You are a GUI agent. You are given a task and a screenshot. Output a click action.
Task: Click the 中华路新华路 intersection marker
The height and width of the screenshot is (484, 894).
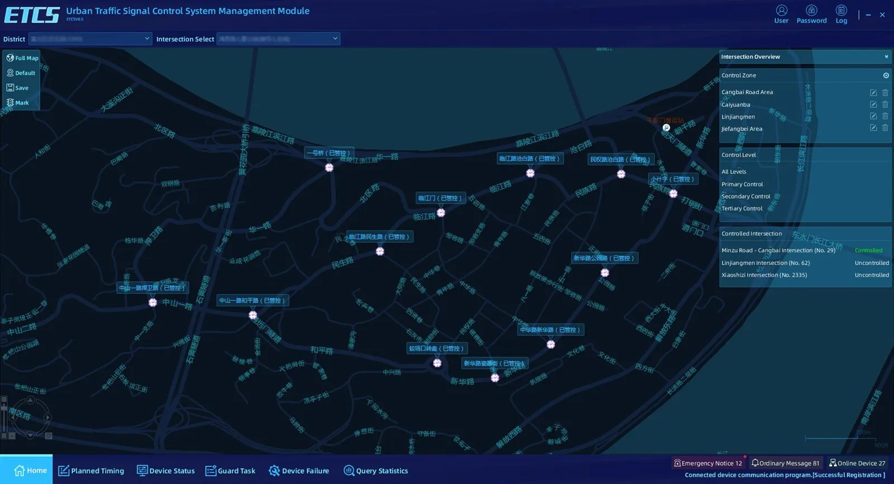point(551,344)
